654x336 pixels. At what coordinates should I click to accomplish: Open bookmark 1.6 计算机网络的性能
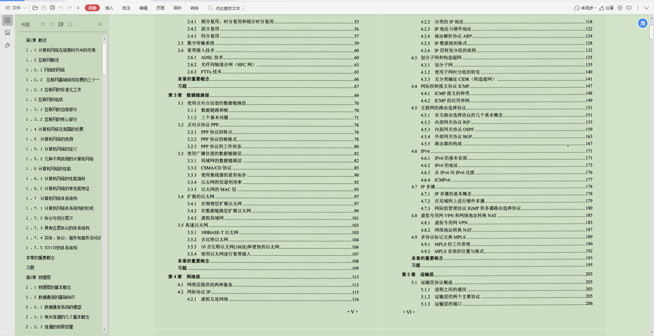tap(49, 169)
